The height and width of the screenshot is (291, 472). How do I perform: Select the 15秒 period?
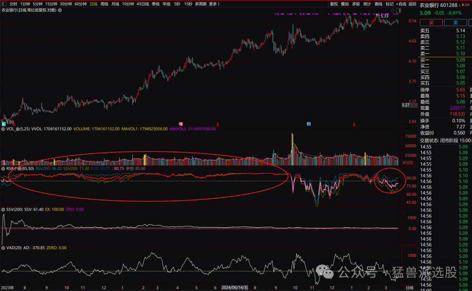pyautogui.click(x=188, y=4)
